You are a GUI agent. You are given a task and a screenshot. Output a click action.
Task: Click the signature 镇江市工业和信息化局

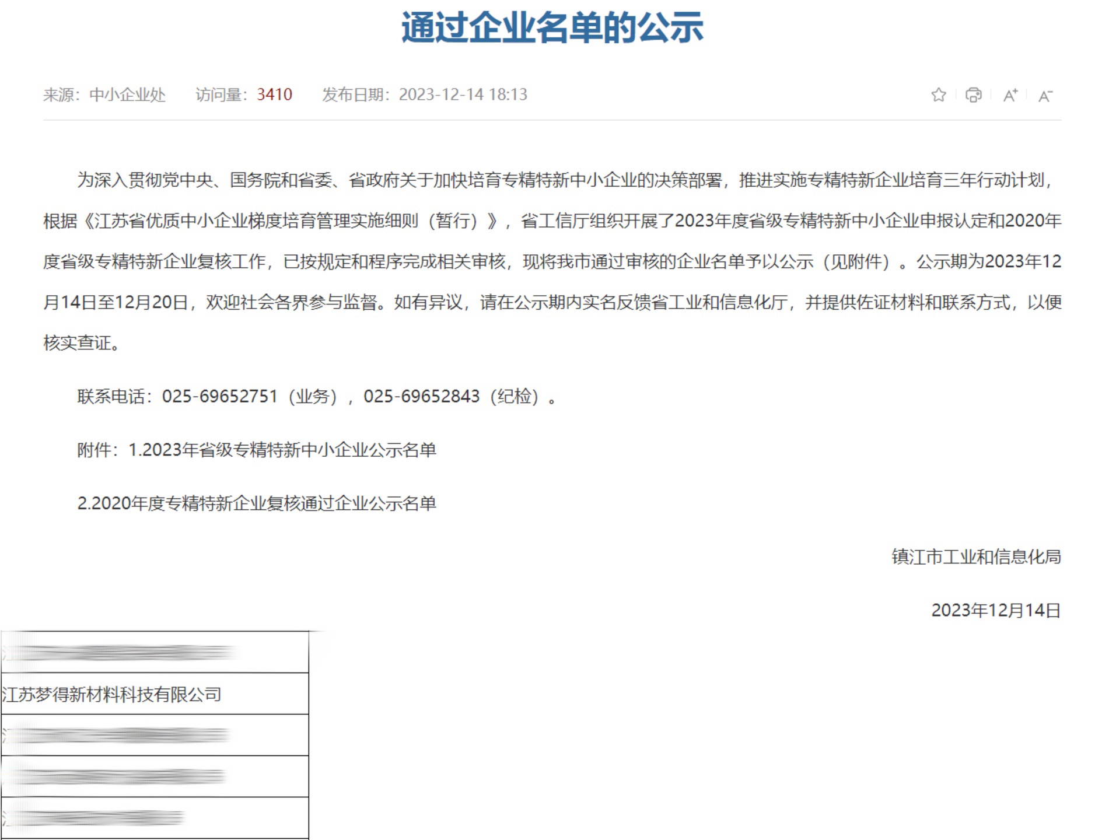[976, 557]
